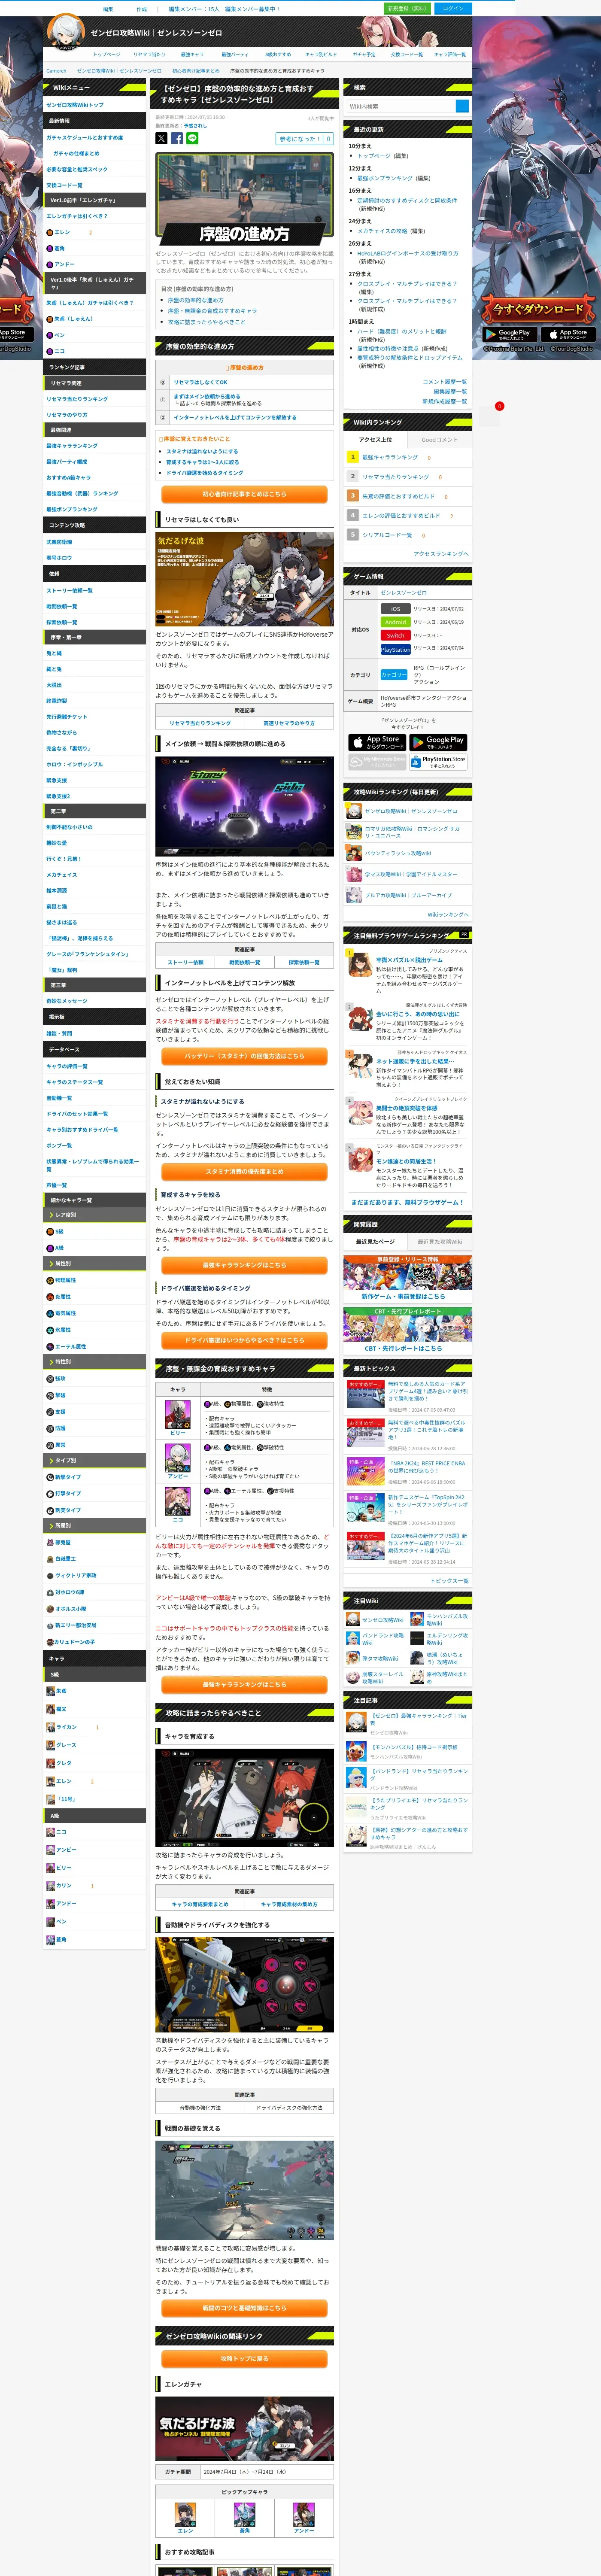Click the orange 攻略トップに戻る button
This screenshot has height=2576, width=601.
[x=244, y=2358]
